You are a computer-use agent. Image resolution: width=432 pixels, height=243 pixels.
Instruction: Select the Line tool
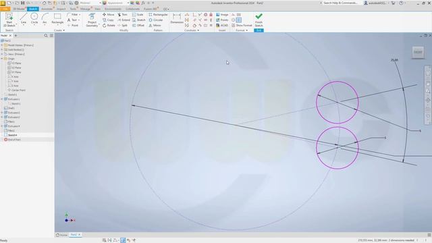click(x=24, y=19)
